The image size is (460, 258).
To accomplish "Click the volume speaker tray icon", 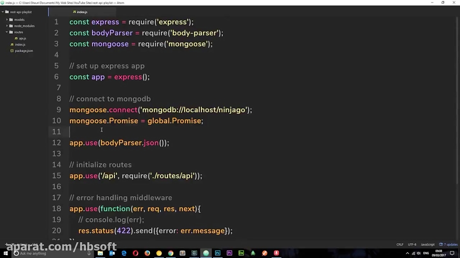I will 419,253.
